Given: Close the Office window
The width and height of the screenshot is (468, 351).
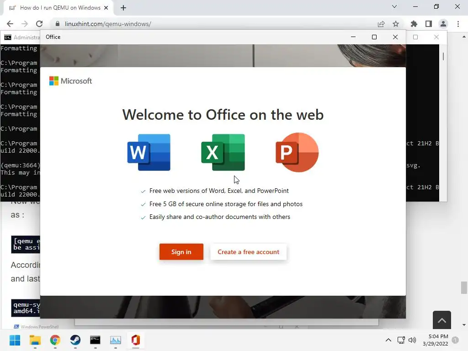Looking at the screenshot, I should point(395,37).
